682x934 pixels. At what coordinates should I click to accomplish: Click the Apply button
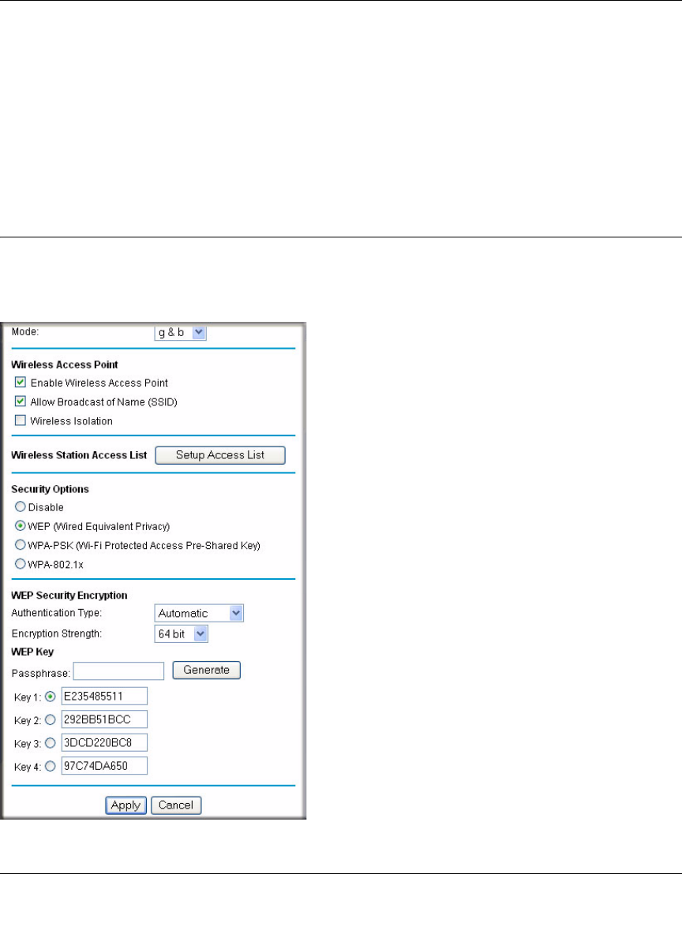[x=126, y=805]
